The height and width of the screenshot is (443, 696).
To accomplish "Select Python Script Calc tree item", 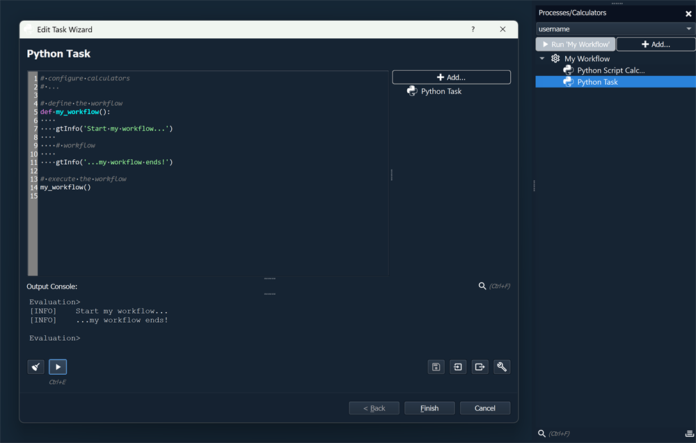I will pyautogui.click(x=611, y=70).
